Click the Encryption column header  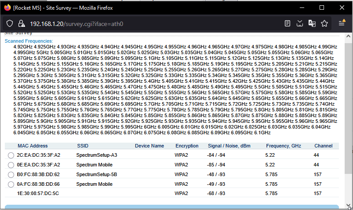click(187, 146)
